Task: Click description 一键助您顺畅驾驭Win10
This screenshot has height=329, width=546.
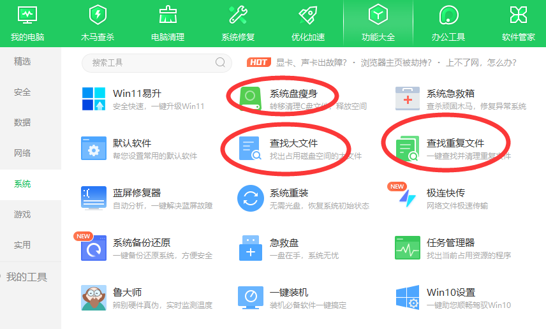Action: [x=469, y=305]
